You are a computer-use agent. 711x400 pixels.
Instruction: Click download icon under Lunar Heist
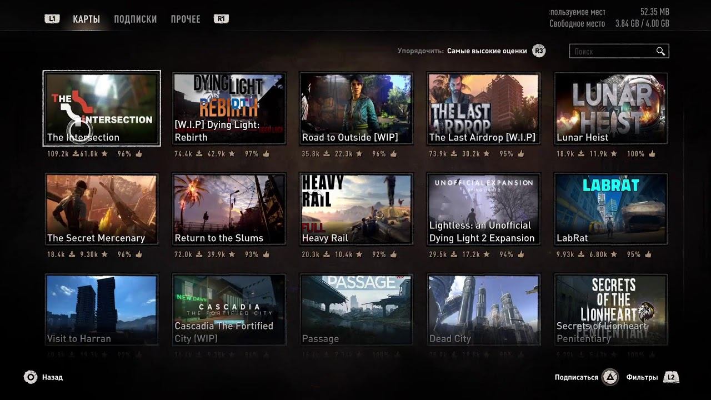(x=582, y=154)
